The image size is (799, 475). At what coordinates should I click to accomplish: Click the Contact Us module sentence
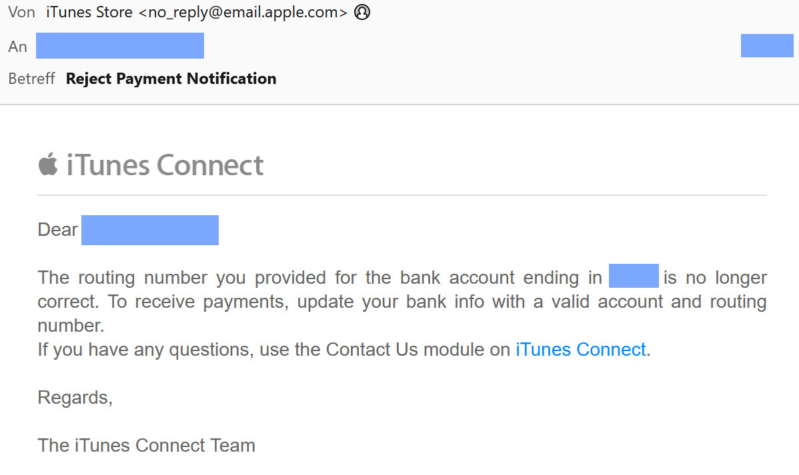[x=273, y=350]
